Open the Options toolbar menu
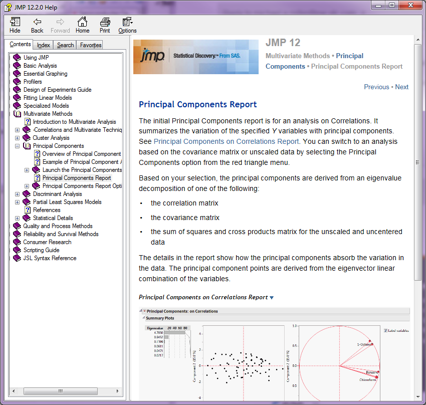Image resolution: width=426 pixels, height=405 pixels. point(127,25)
